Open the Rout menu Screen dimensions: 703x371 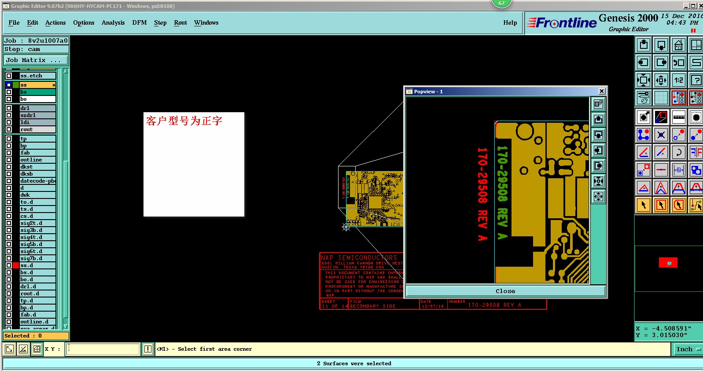click(180, 23)
